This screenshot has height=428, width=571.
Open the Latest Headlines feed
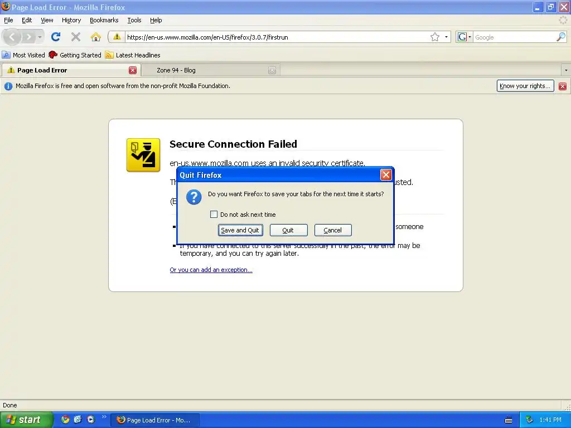tap(133, 55)
